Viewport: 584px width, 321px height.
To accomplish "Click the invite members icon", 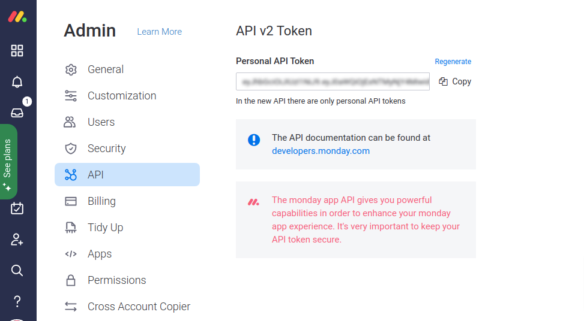I will (x=17, y=240).
